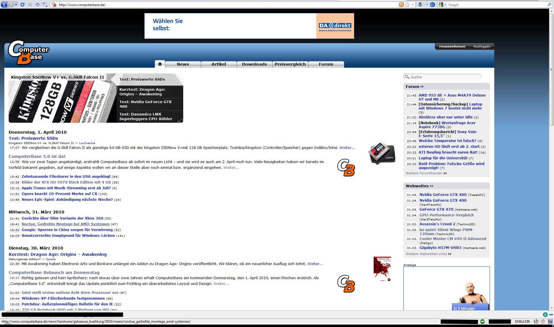Switch to the Preisvergleich tab
Image resolution: width=554 pixels, height=327 pixels.
coord(290,64)
